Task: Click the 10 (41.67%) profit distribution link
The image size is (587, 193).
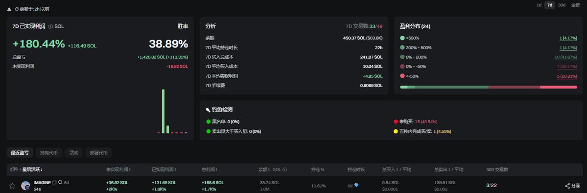Action: (x=565, y=57)
